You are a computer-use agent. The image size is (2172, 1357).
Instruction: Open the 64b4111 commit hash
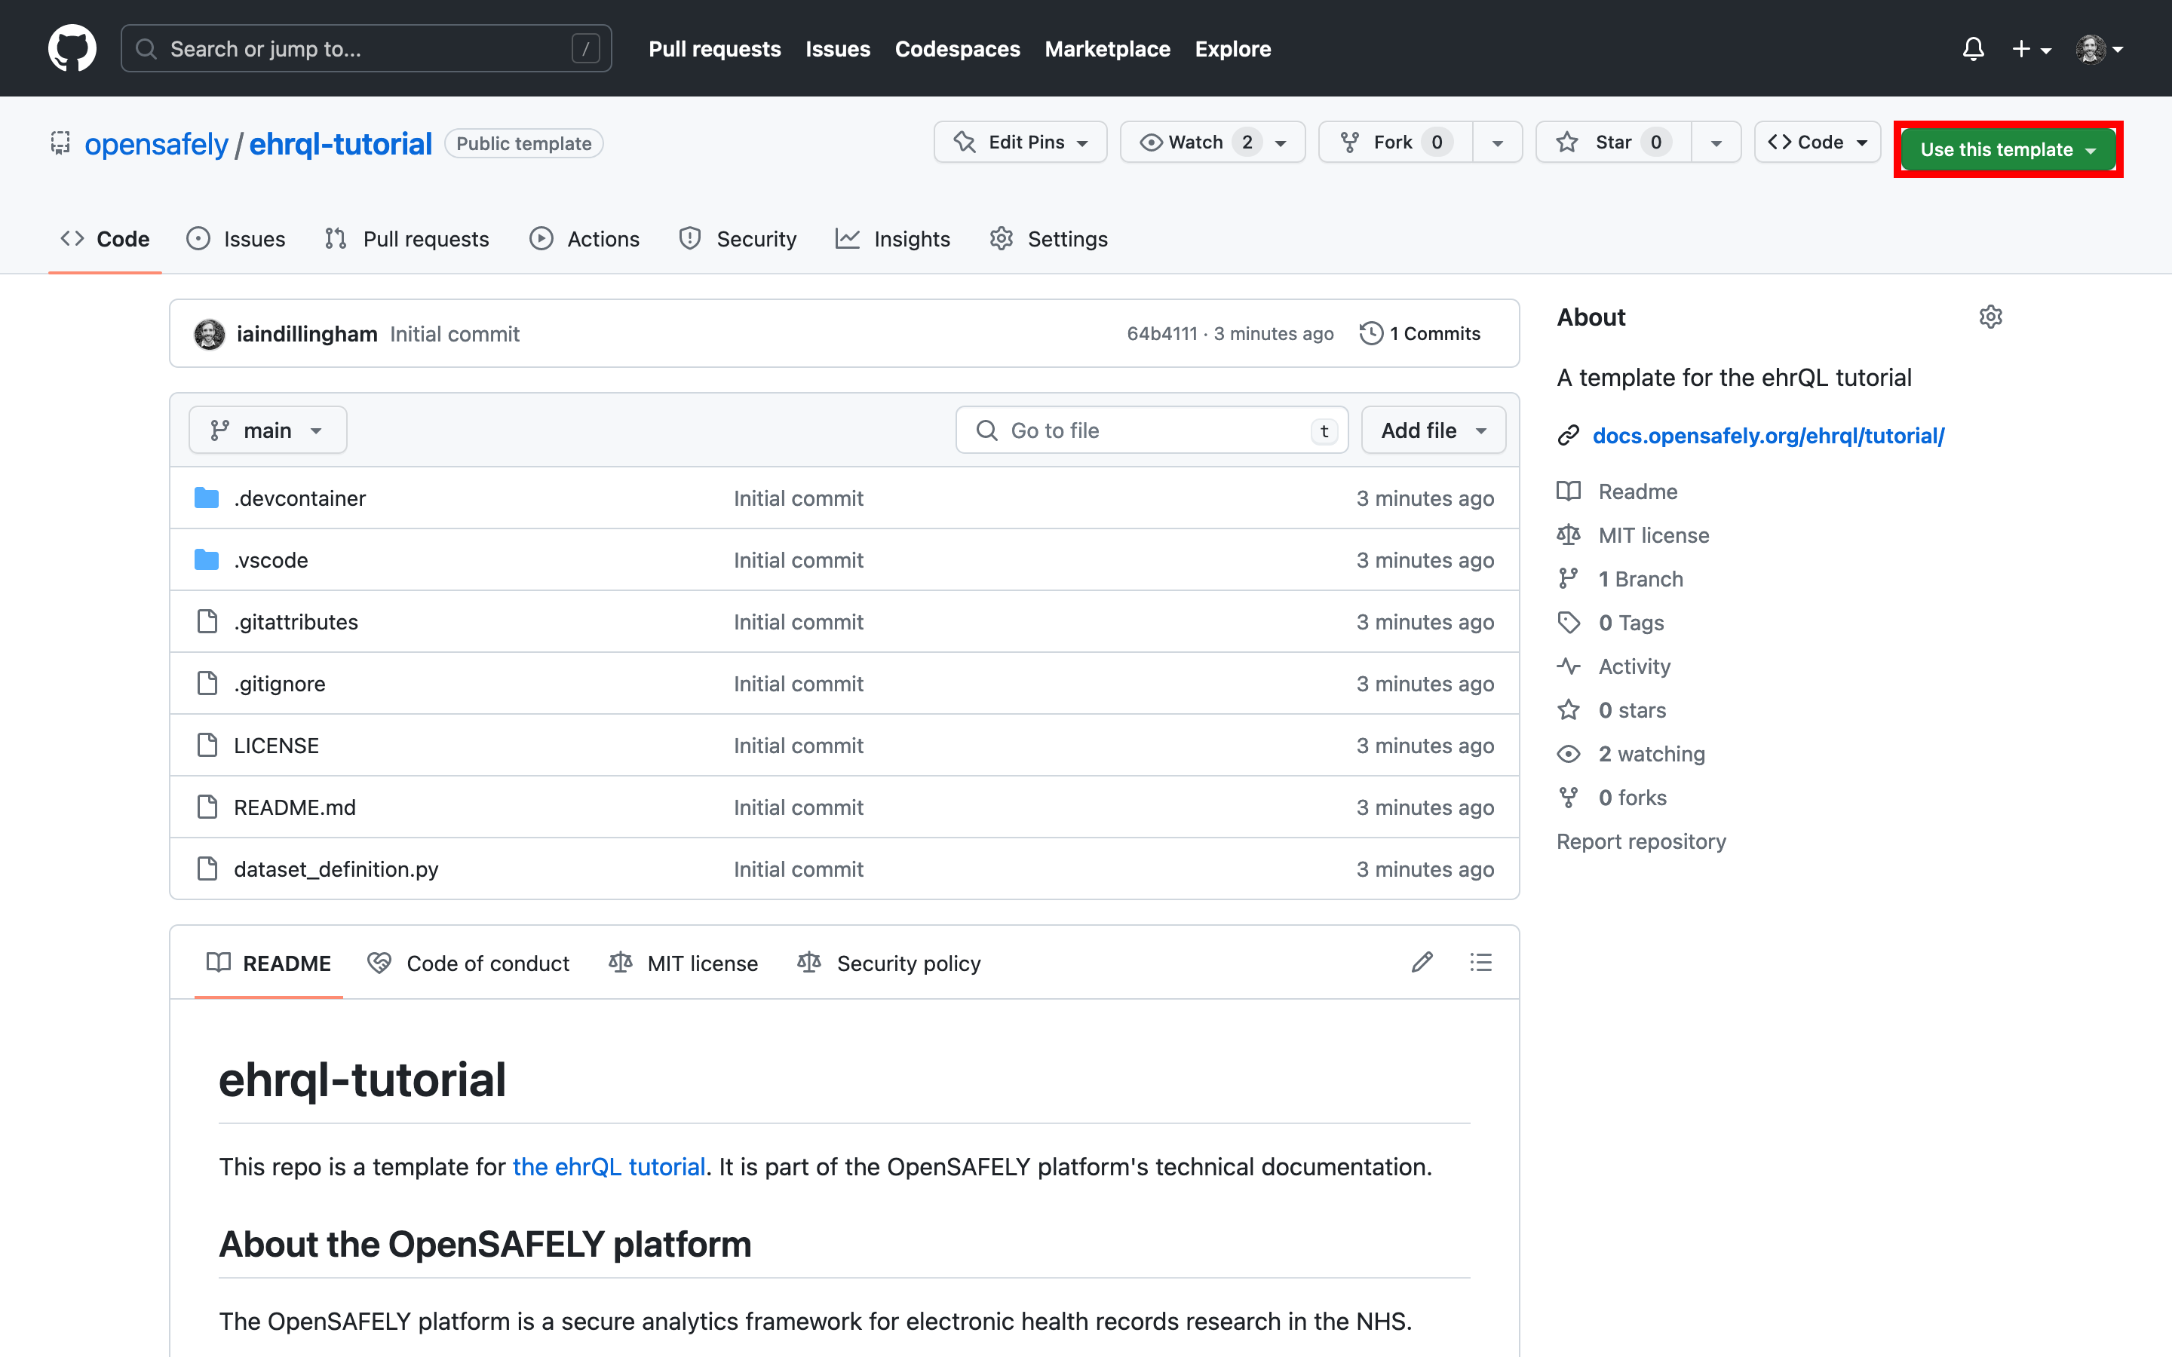[x=1162, y=334]
